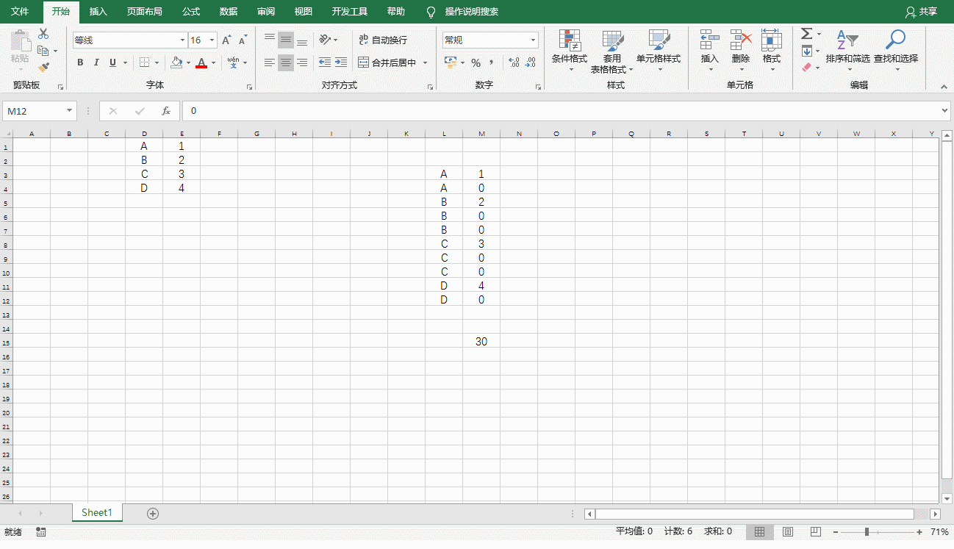Viewport: 954px width, 549px height.
Task: Toggle bold formatting
Action: [x=80, y=62]
